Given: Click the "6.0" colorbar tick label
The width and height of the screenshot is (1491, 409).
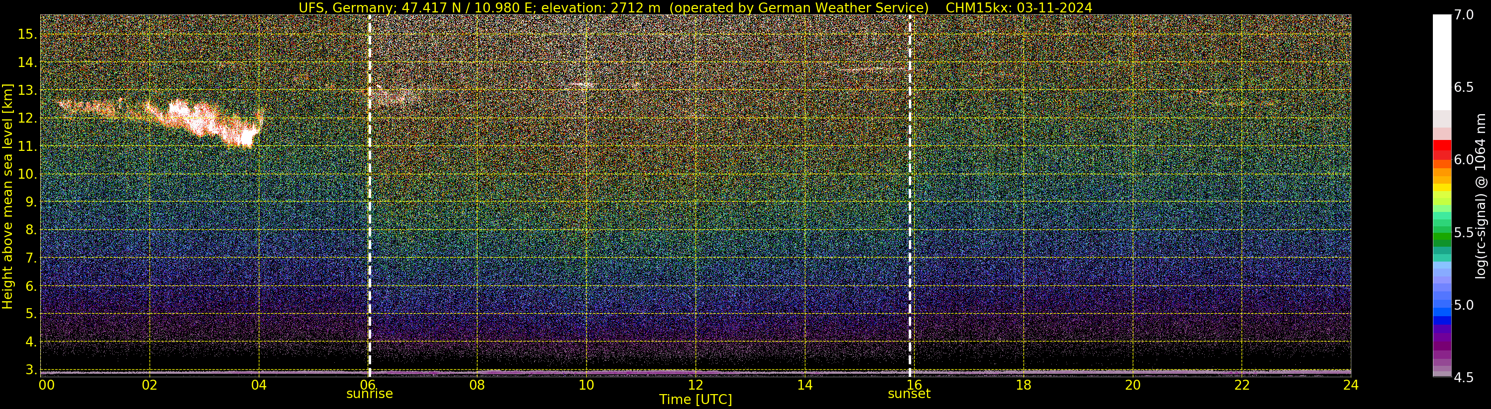Looking at the screenshot, I should [1464, 160].
